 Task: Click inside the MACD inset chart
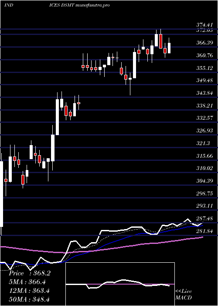pos(120,284)
